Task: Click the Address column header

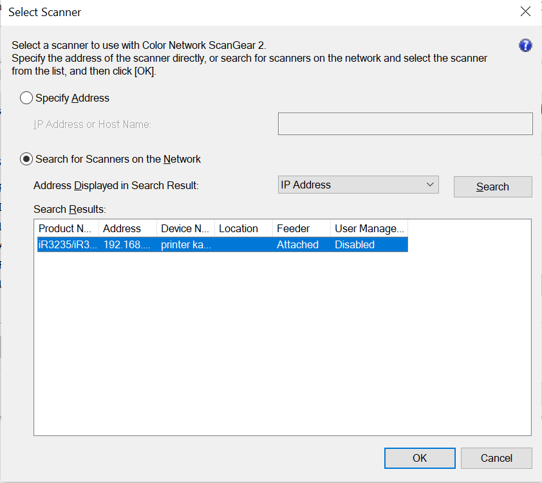Action: point(127,228)
